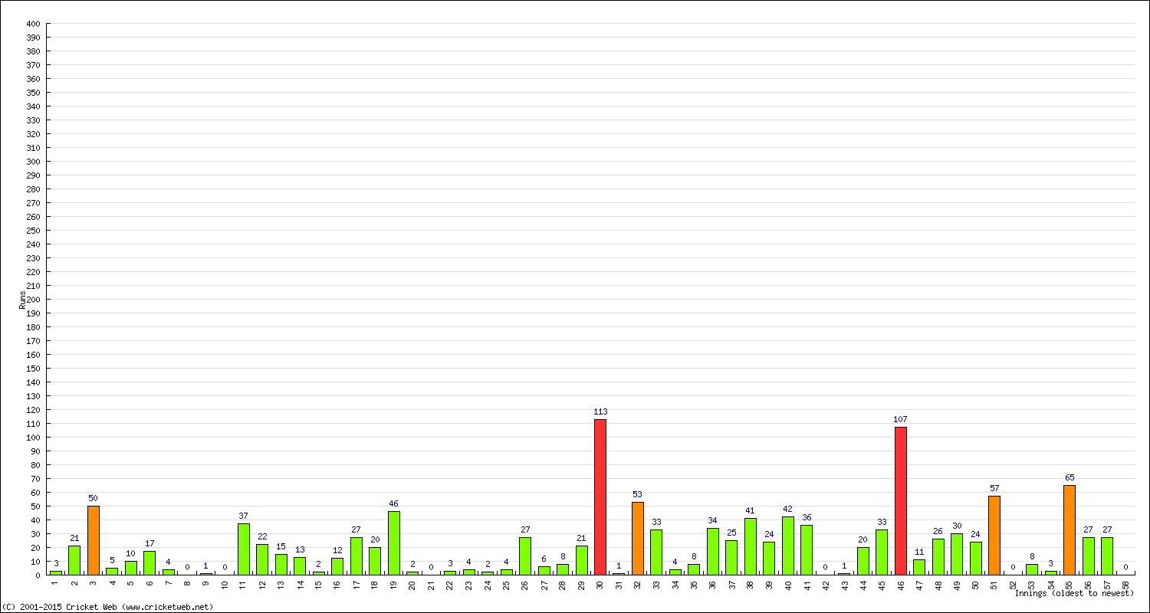This screenshot has width=1150, height=613.
Task: Select the y-axis label '350'
Action: 33,93
